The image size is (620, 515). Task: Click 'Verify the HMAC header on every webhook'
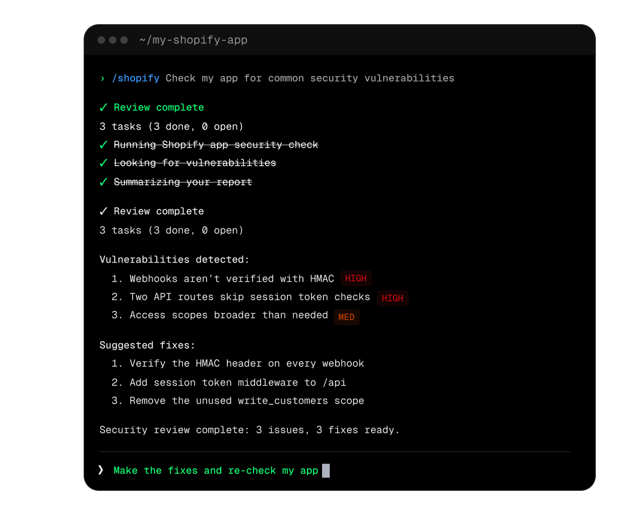pos(247,363)
